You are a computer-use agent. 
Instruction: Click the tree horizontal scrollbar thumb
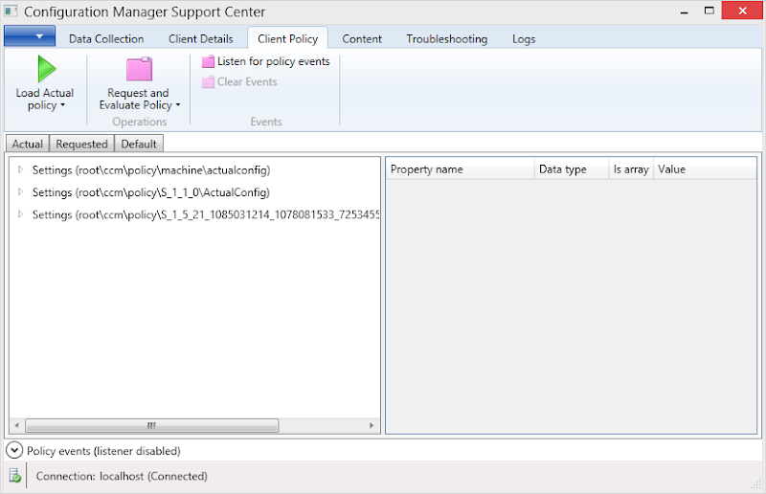tap(152, 426)
